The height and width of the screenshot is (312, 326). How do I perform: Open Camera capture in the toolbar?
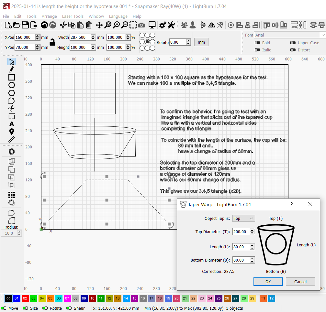coord(141,25)
